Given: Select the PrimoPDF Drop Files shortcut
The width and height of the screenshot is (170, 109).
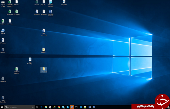Looking at the screenshot, I should pyautogui.click(x=50, y=3).
